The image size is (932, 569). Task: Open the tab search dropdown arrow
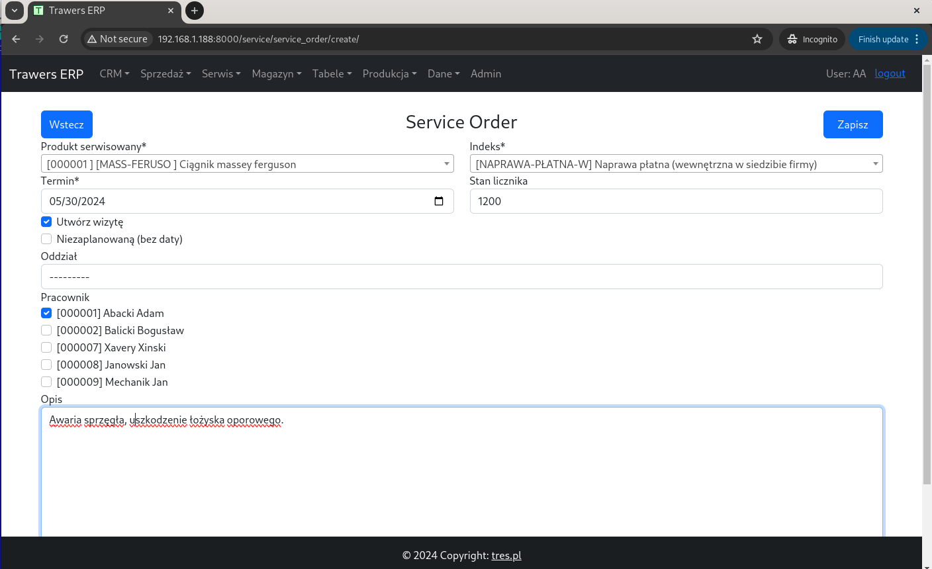[x=15, y=11]
